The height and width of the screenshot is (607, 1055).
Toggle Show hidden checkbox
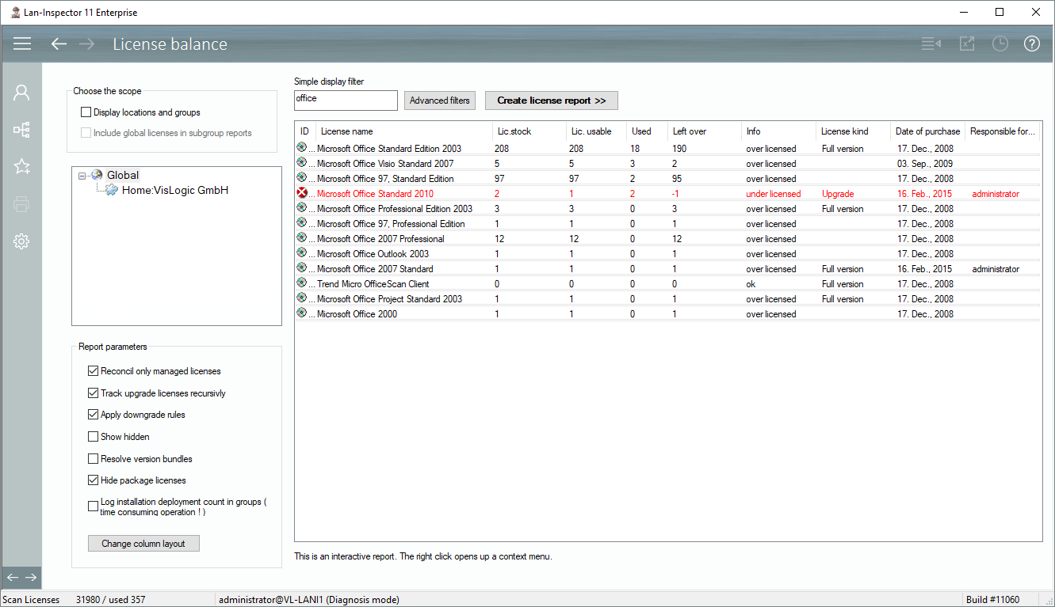[94, 437]
